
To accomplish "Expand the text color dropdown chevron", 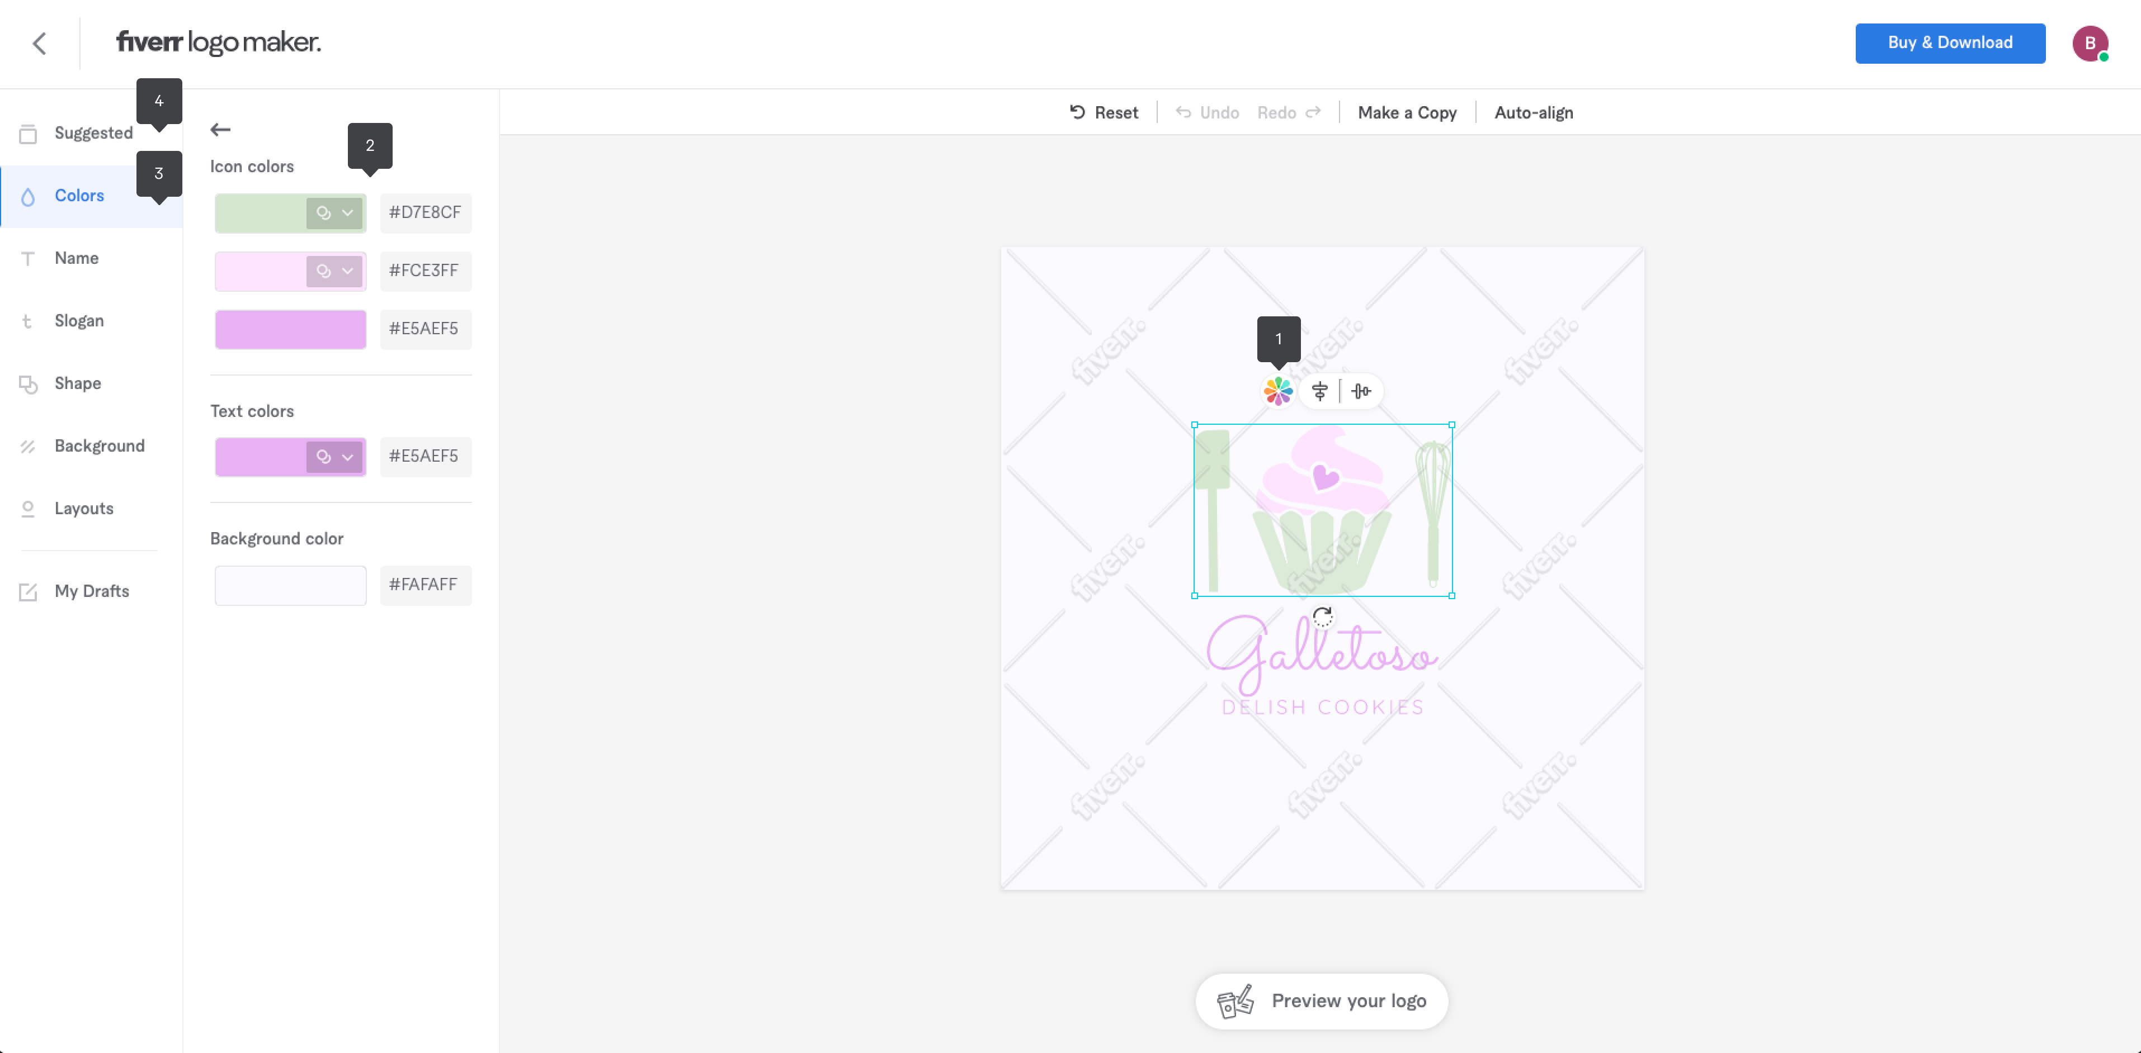I will (347, 457).
